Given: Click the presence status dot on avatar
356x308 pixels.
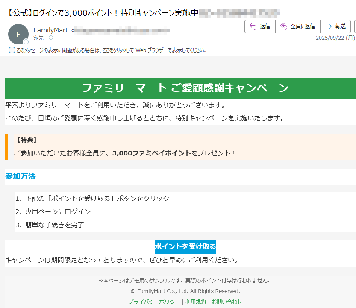Looking at the screenshot, I should click(x=26, y=42).
